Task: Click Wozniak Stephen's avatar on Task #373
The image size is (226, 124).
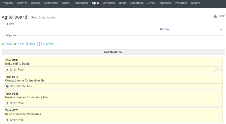Action: point(7,86)
